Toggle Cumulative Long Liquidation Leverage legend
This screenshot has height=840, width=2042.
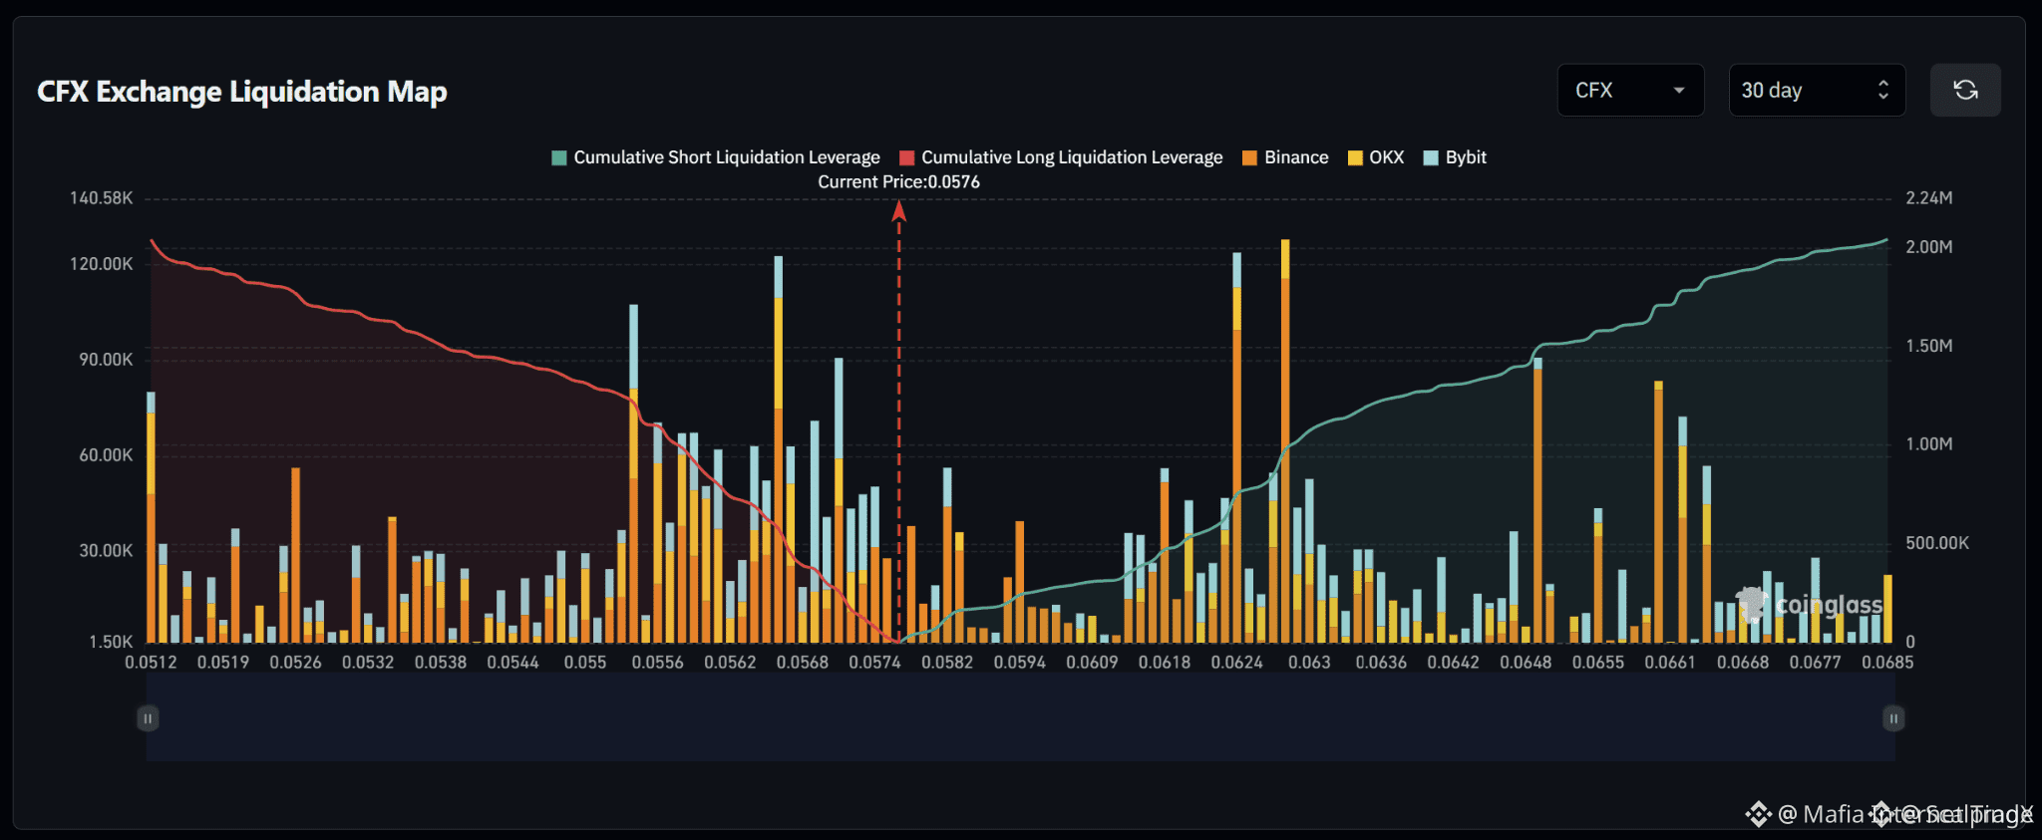tap(1061, 157)
